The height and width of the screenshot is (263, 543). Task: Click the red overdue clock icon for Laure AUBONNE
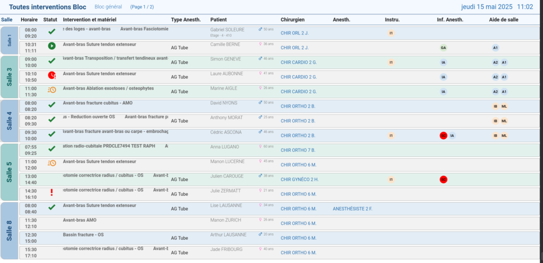click(x=51, y=75)
